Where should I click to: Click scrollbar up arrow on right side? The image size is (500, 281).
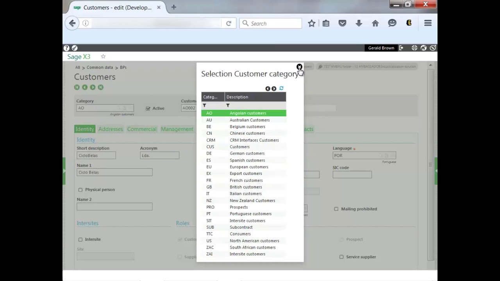tap(430, 65)
